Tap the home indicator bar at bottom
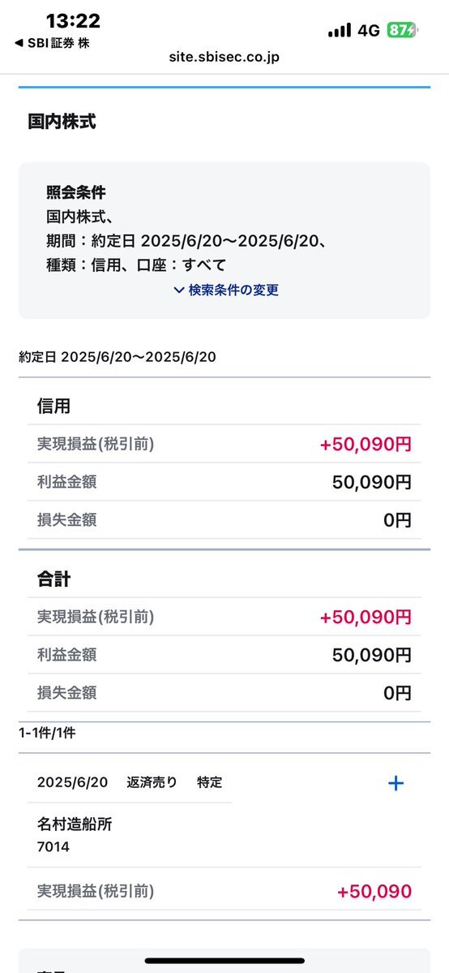 [x=224, y=961]
